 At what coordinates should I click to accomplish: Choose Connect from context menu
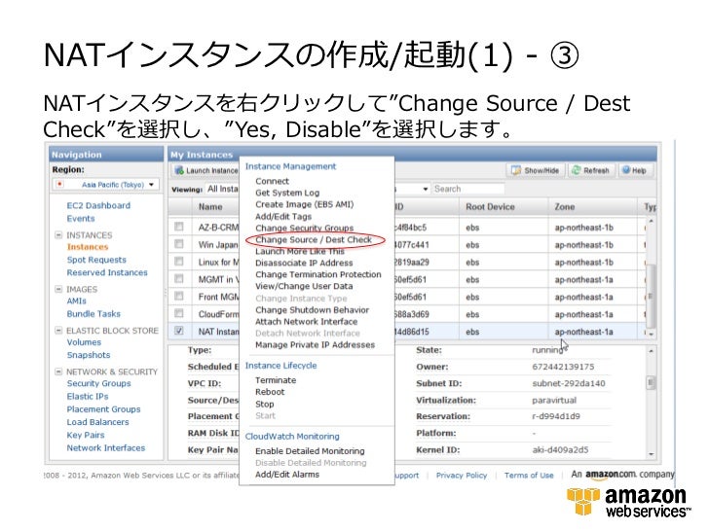click(272, 181)
